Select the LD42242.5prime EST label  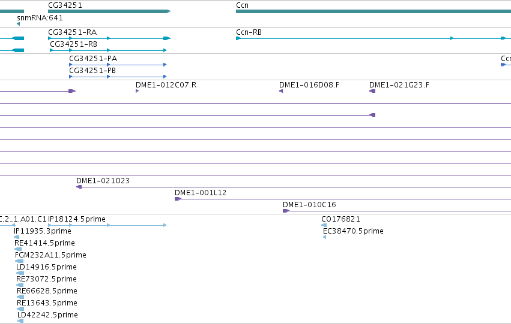coord(47,315)
